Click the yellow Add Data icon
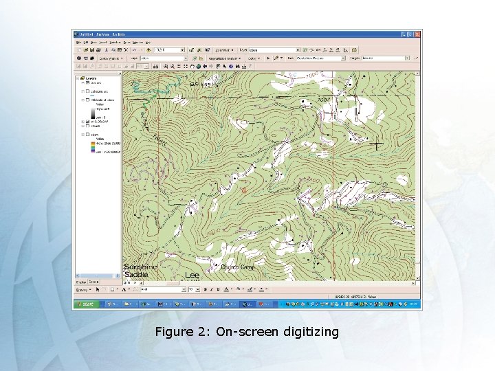 148,50
